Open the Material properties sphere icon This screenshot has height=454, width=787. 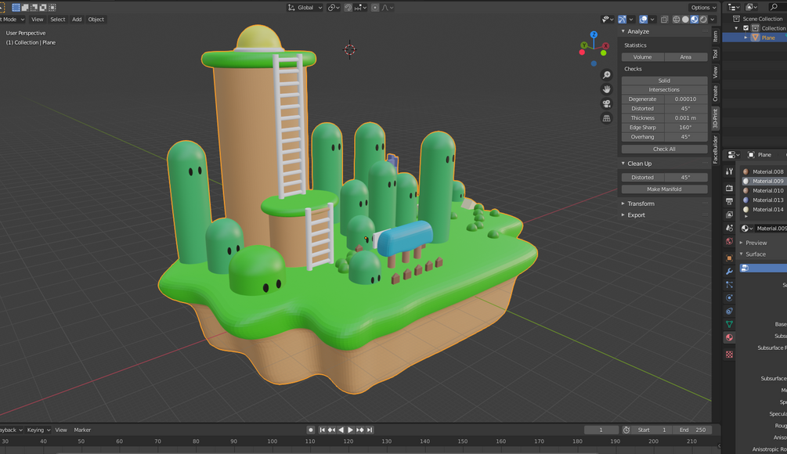coord(729,337)
